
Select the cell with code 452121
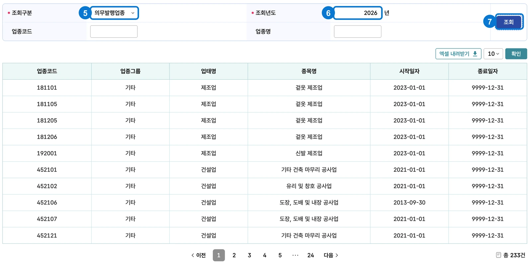pos(47,235)
